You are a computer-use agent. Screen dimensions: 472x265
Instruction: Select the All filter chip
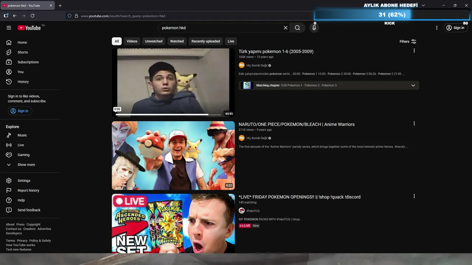pos(117,41)
